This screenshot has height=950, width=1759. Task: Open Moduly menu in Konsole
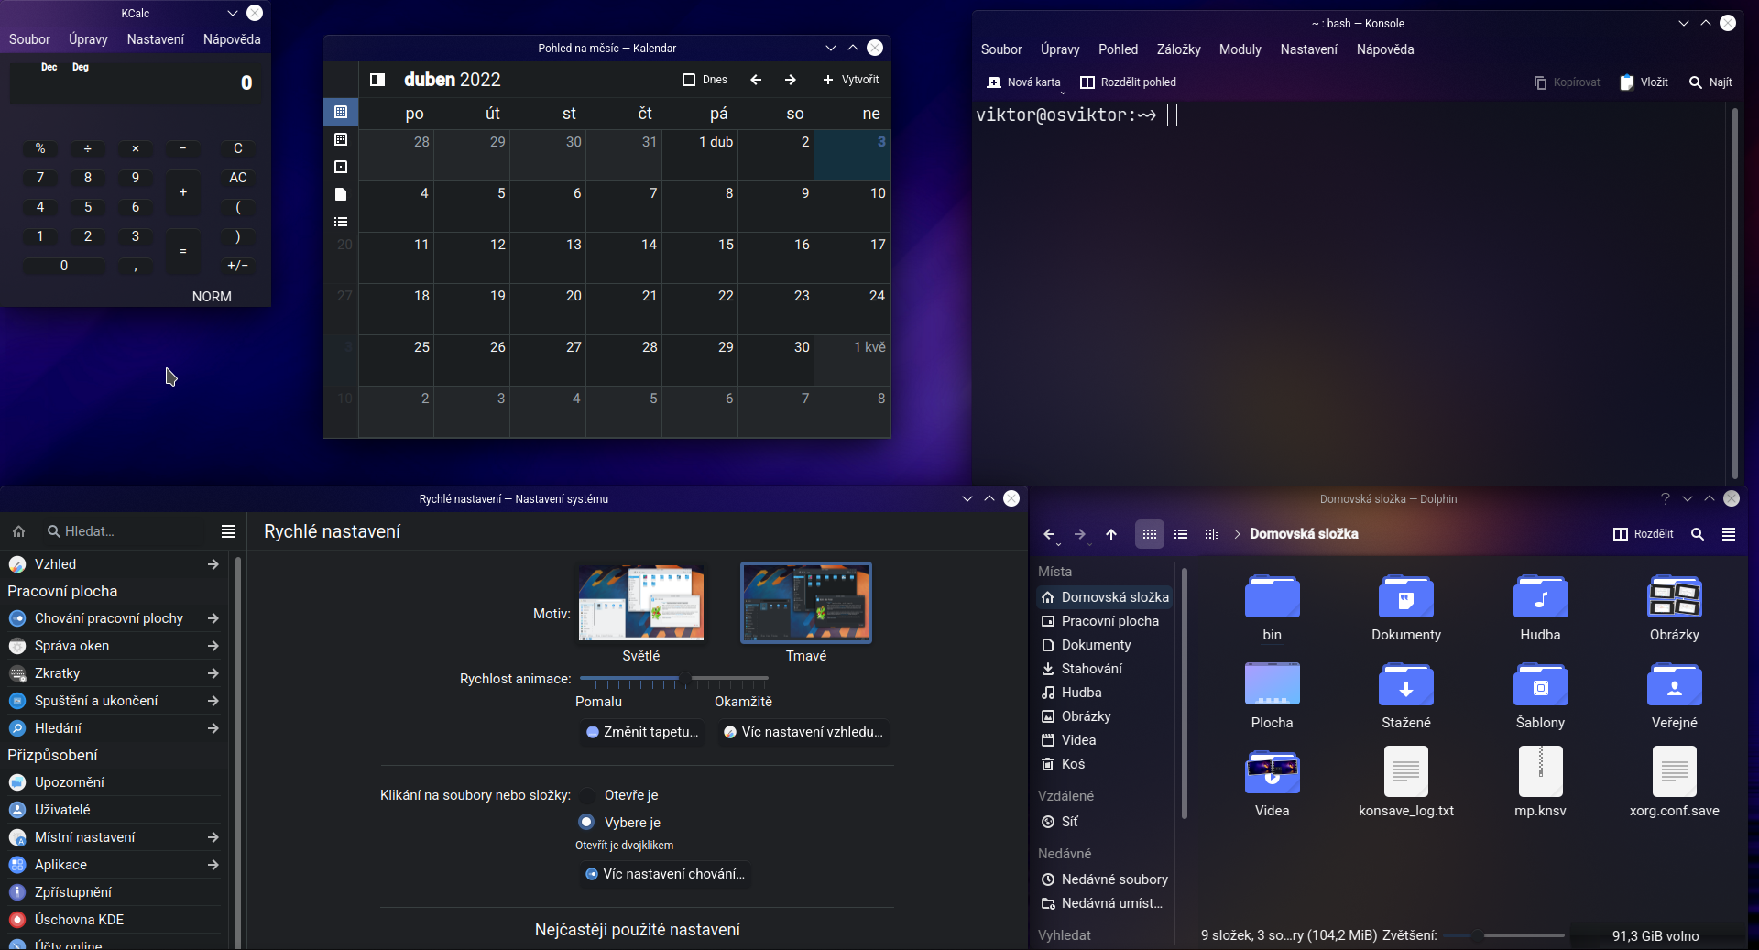(x=1240, y=49)
